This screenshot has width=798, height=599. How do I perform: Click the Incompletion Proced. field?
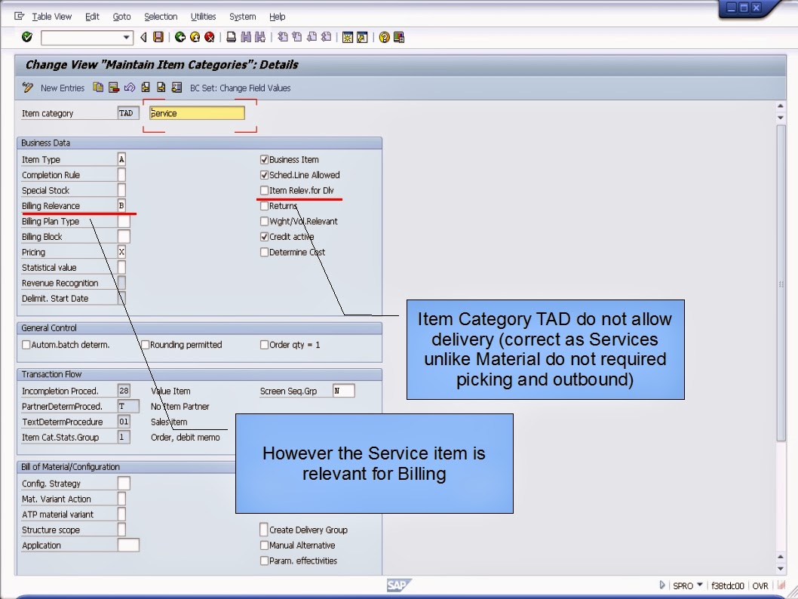pos(124,391)
